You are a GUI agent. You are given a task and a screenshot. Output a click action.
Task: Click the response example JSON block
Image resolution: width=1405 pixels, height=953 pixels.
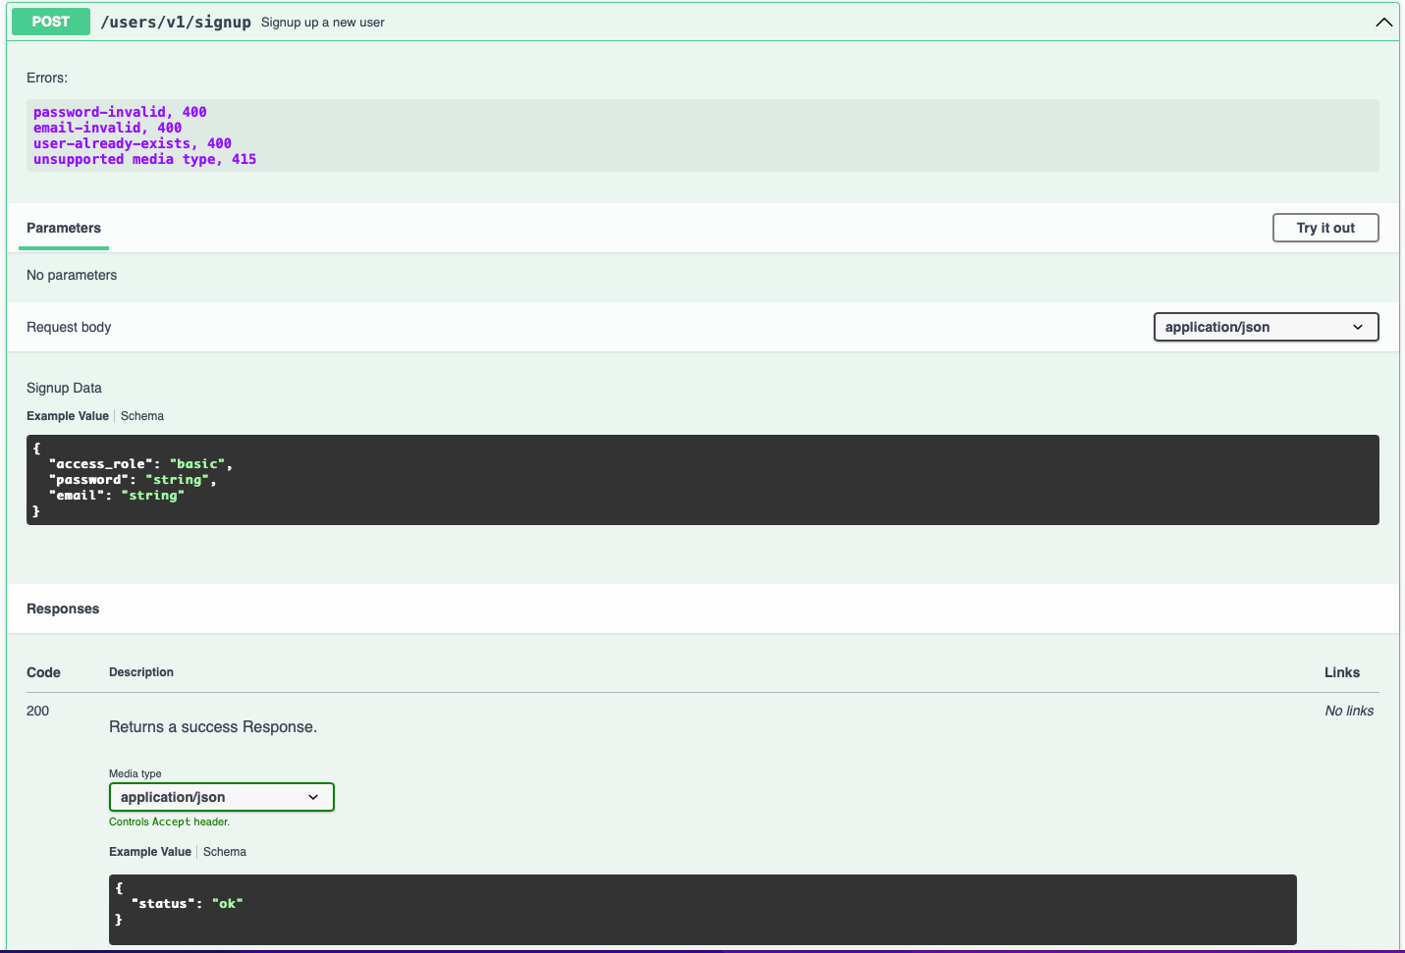coord(703,910)
